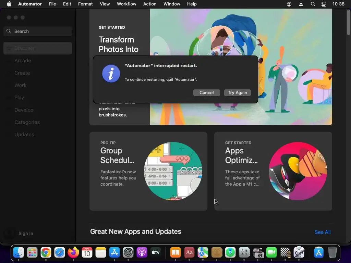The image size is (351, 263).
Task: Open the File menu
Action: pos(52,4)
